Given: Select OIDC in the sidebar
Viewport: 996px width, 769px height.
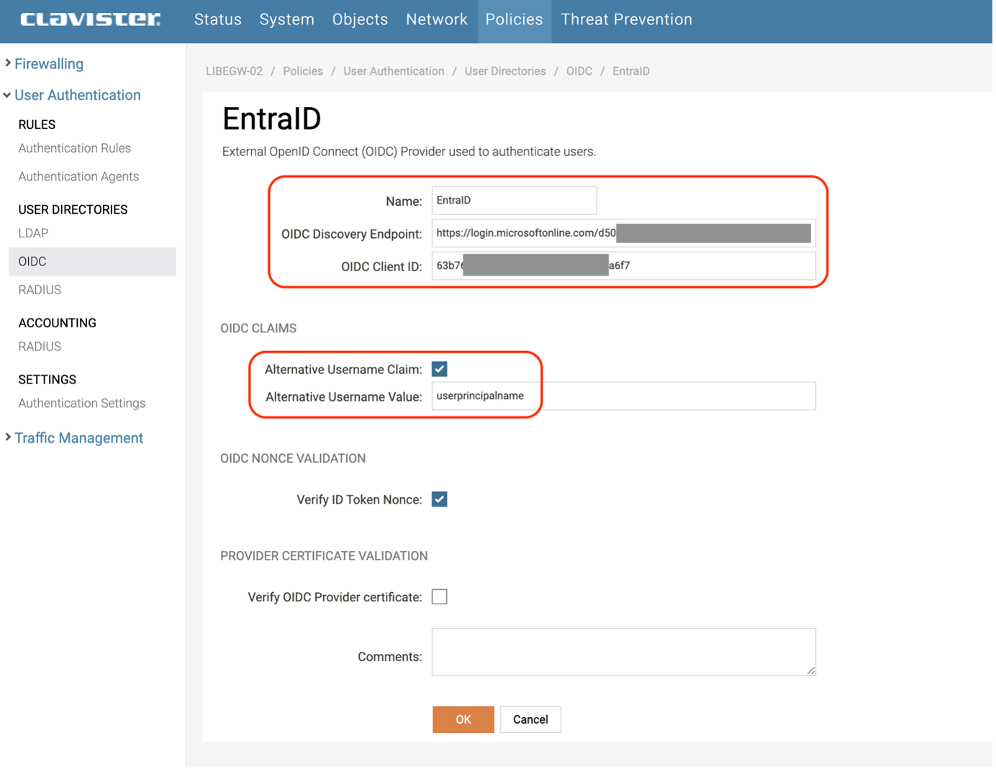Looking at the screenshot, I should [x=92, y=262].
